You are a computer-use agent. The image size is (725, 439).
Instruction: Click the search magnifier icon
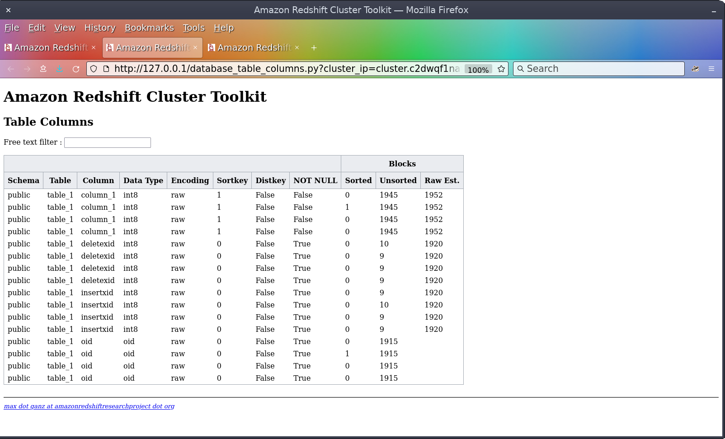(521, 69)
